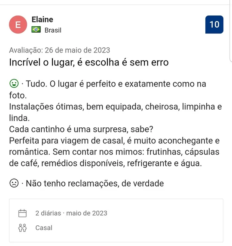The width and height of the screenshot is (232, 246).
Task: Click Elaine's red avatar circle
Action: click(18, 25)
